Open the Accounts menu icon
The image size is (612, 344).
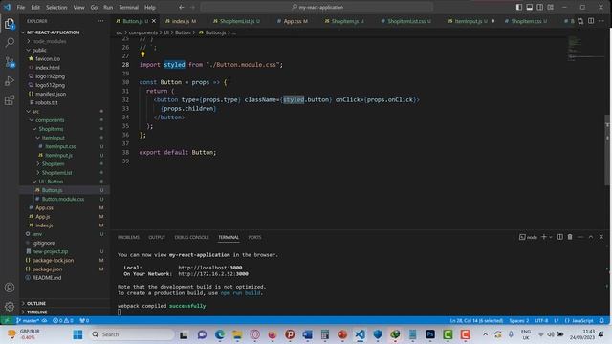[x=10, y=288]
